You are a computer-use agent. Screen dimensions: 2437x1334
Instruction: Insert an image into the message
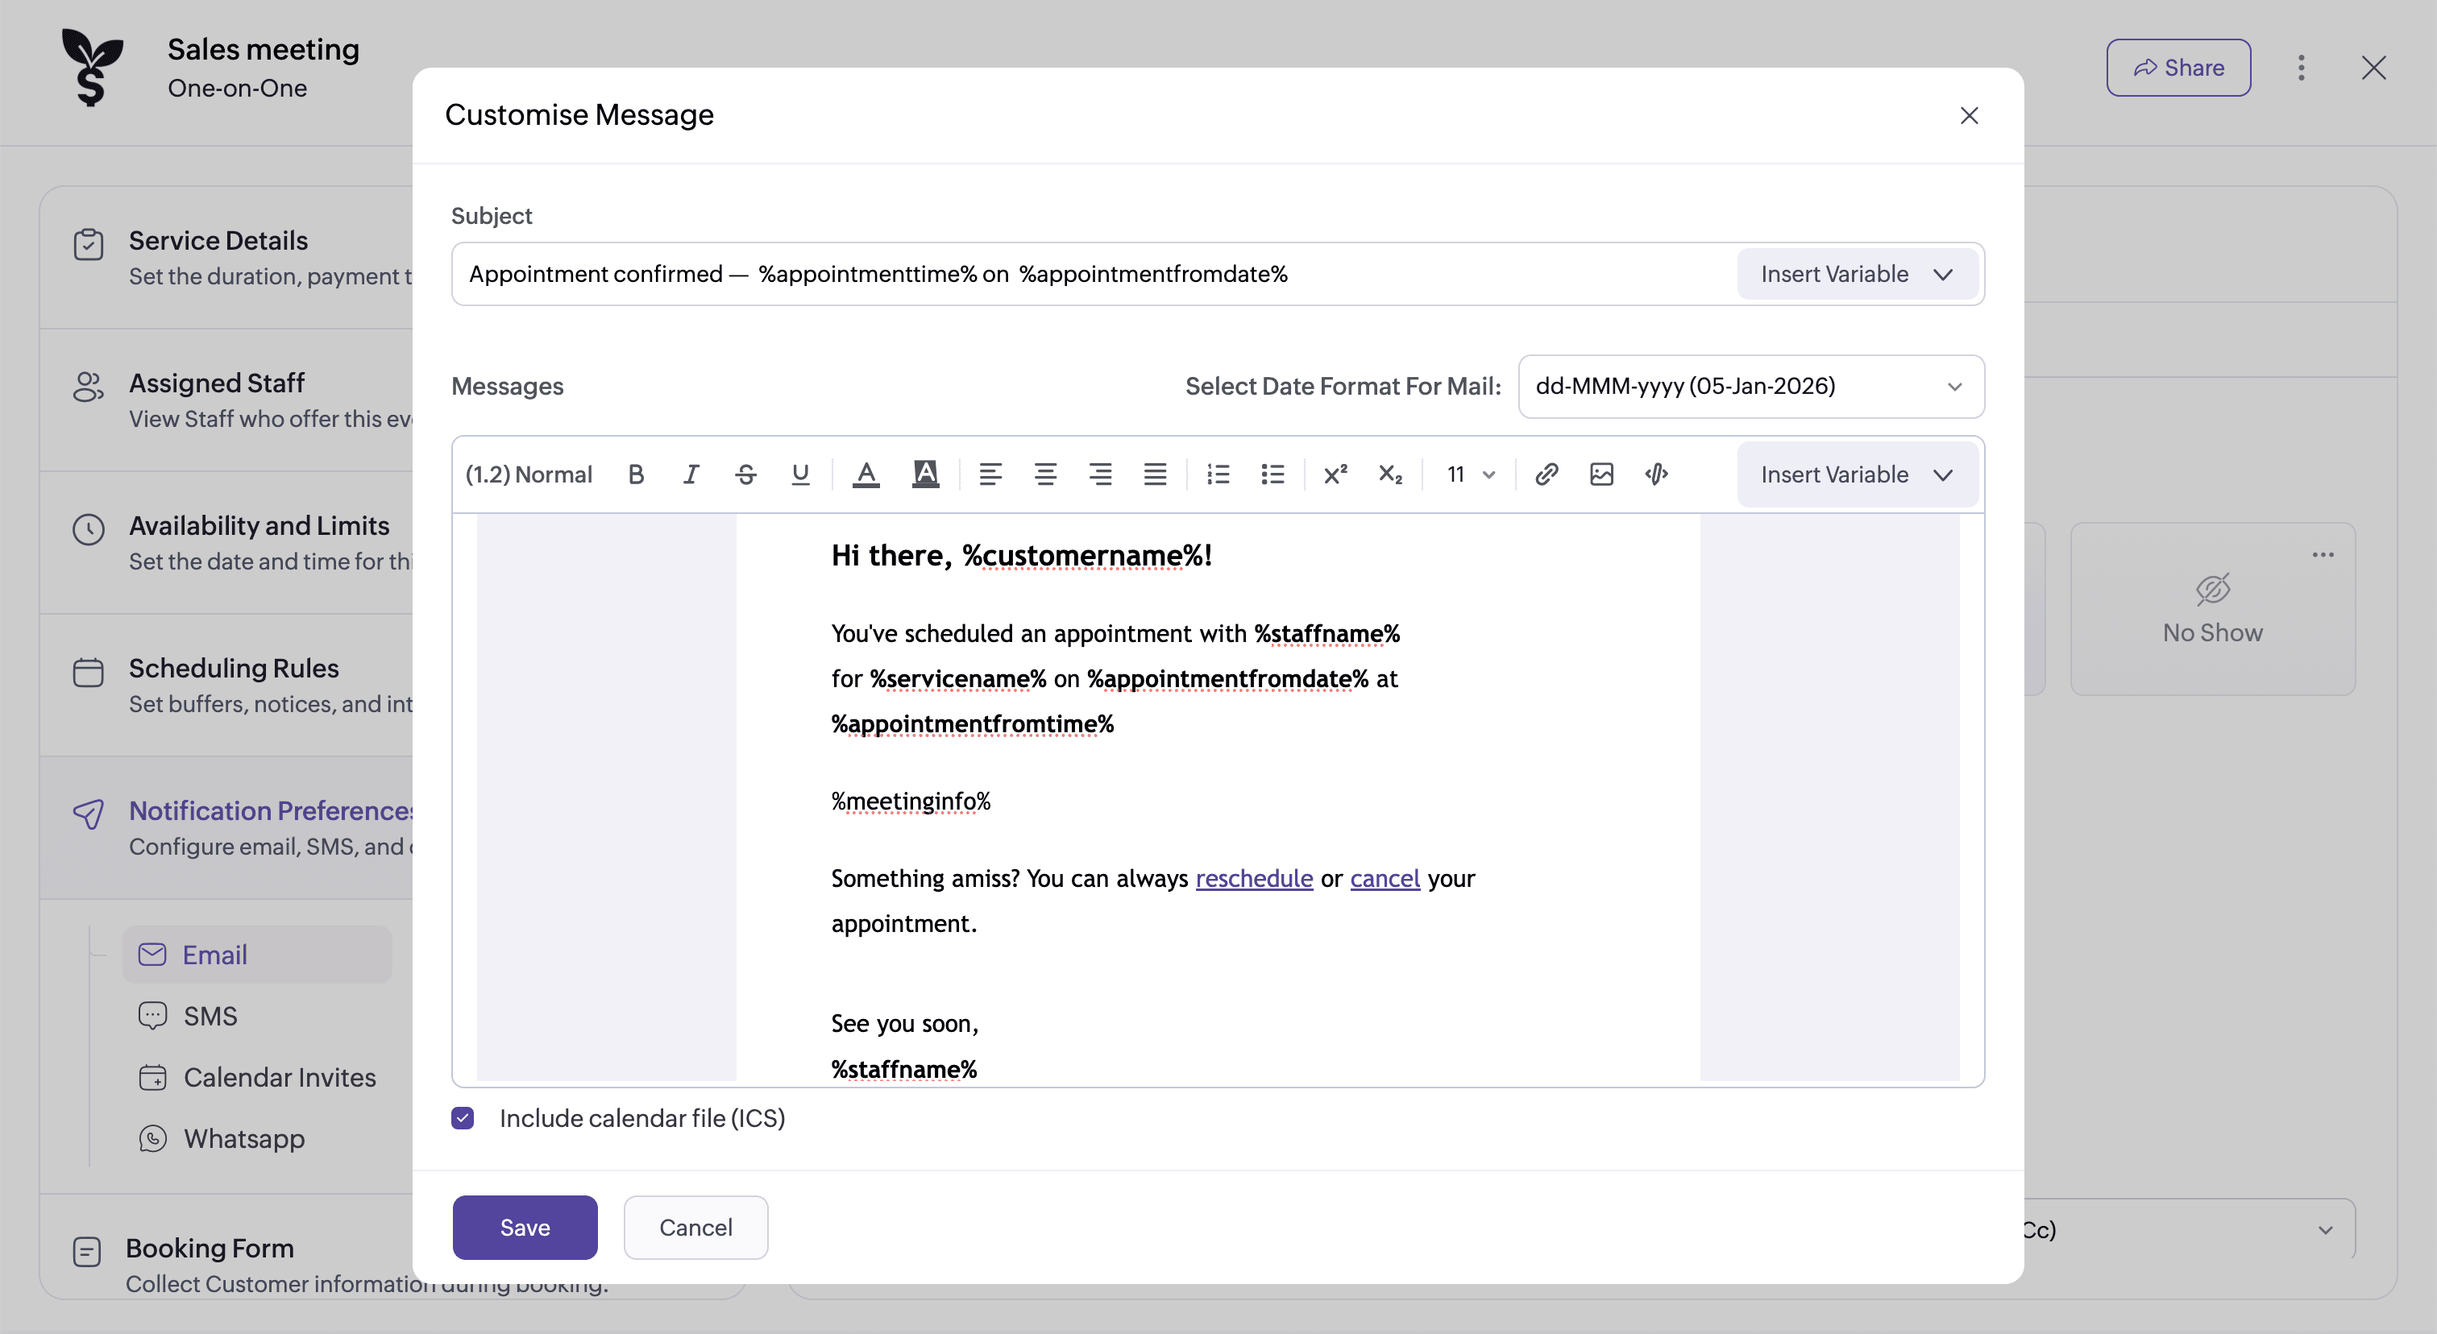coord(1601,474)
